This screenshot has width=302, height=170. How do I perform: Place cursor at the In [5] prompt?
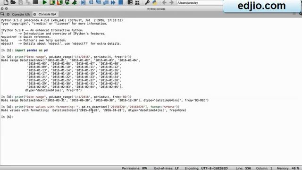tap(7, 117)
